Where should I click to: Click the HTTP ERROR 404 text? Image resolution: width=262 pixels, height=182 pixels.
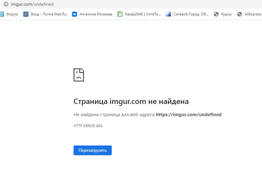[88, 126]
